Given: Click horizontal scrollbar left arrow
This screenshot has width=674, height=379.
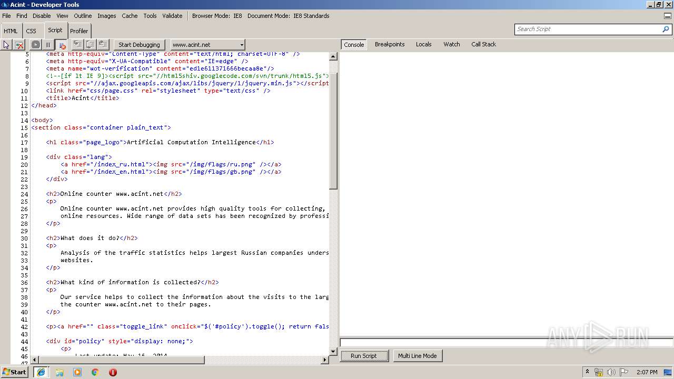Looking at the screenshot, I should point(35,360).
